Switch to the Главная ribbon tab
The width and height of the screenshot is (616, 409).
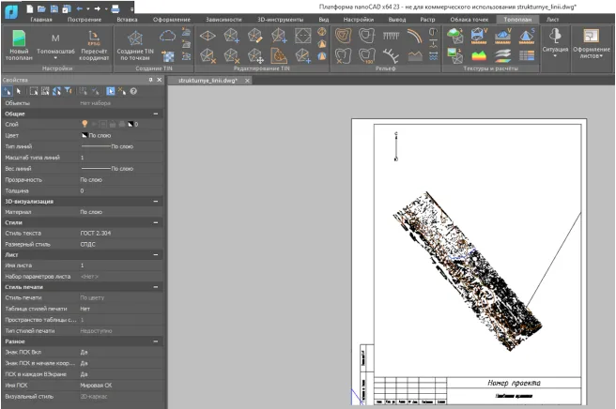pyautogui.click(x=41, y=19)
